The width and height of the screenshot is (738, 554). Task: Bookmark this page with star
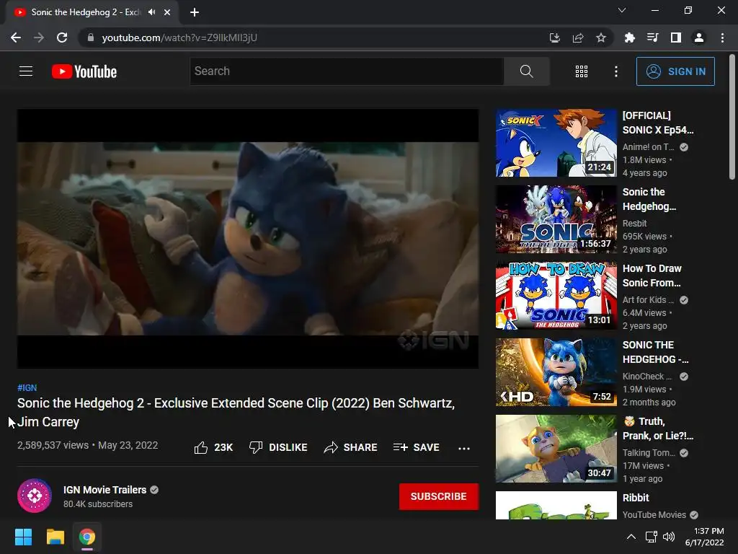(x=601, y=38)
